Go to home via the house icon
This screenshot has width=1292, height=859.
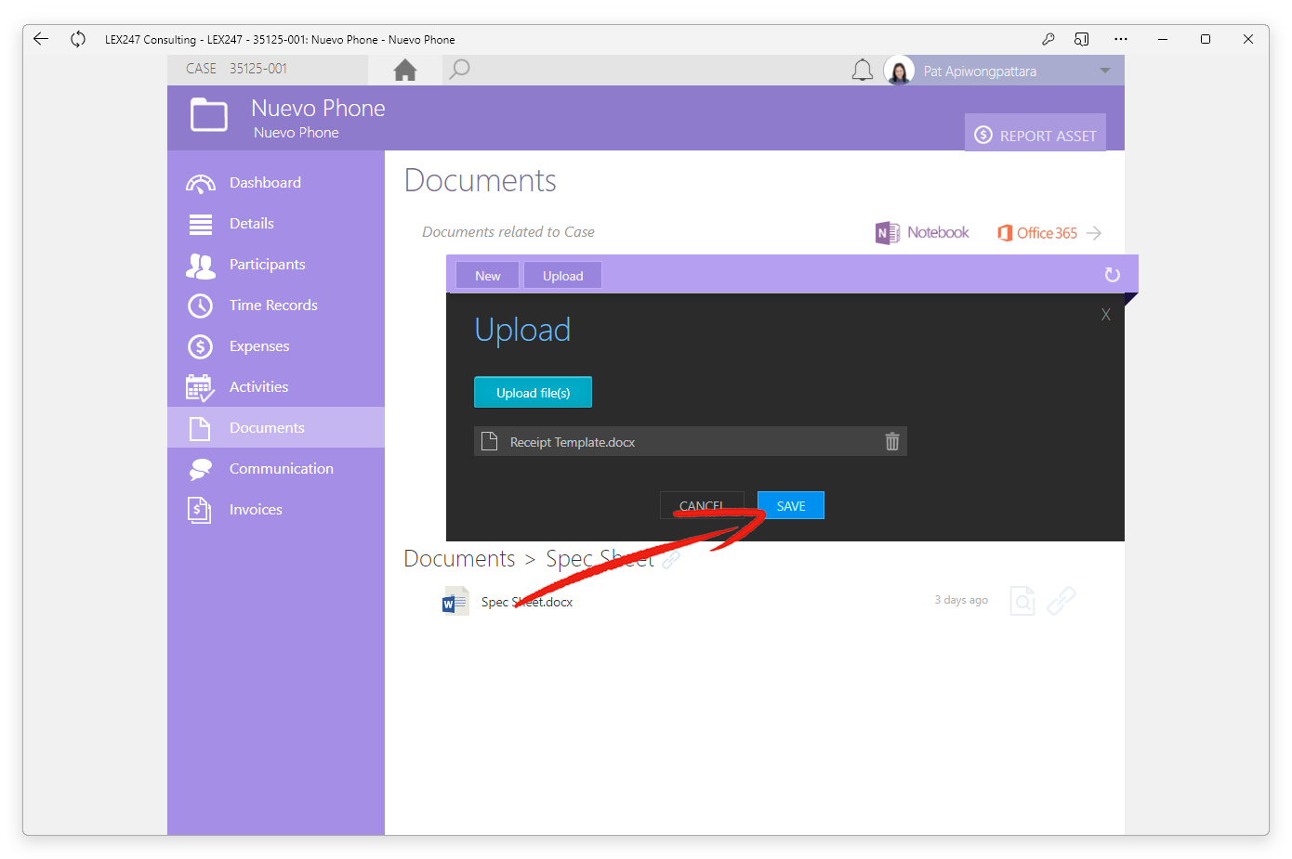[405, 70]
